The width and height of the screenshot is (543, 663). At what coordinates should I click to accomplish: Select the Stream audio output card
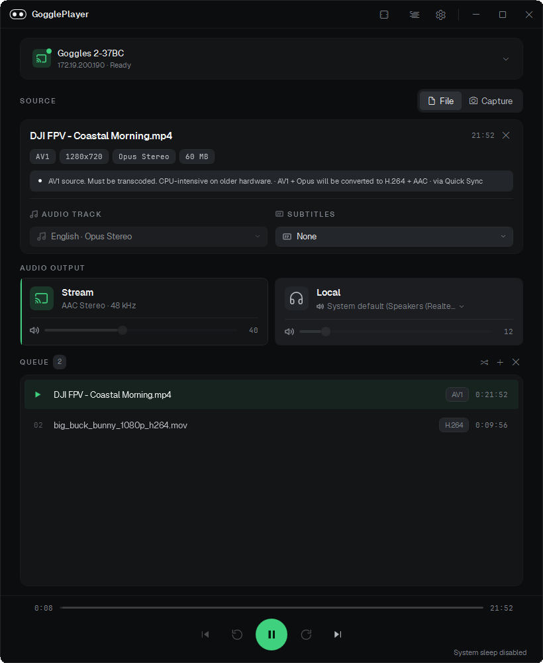144,311
